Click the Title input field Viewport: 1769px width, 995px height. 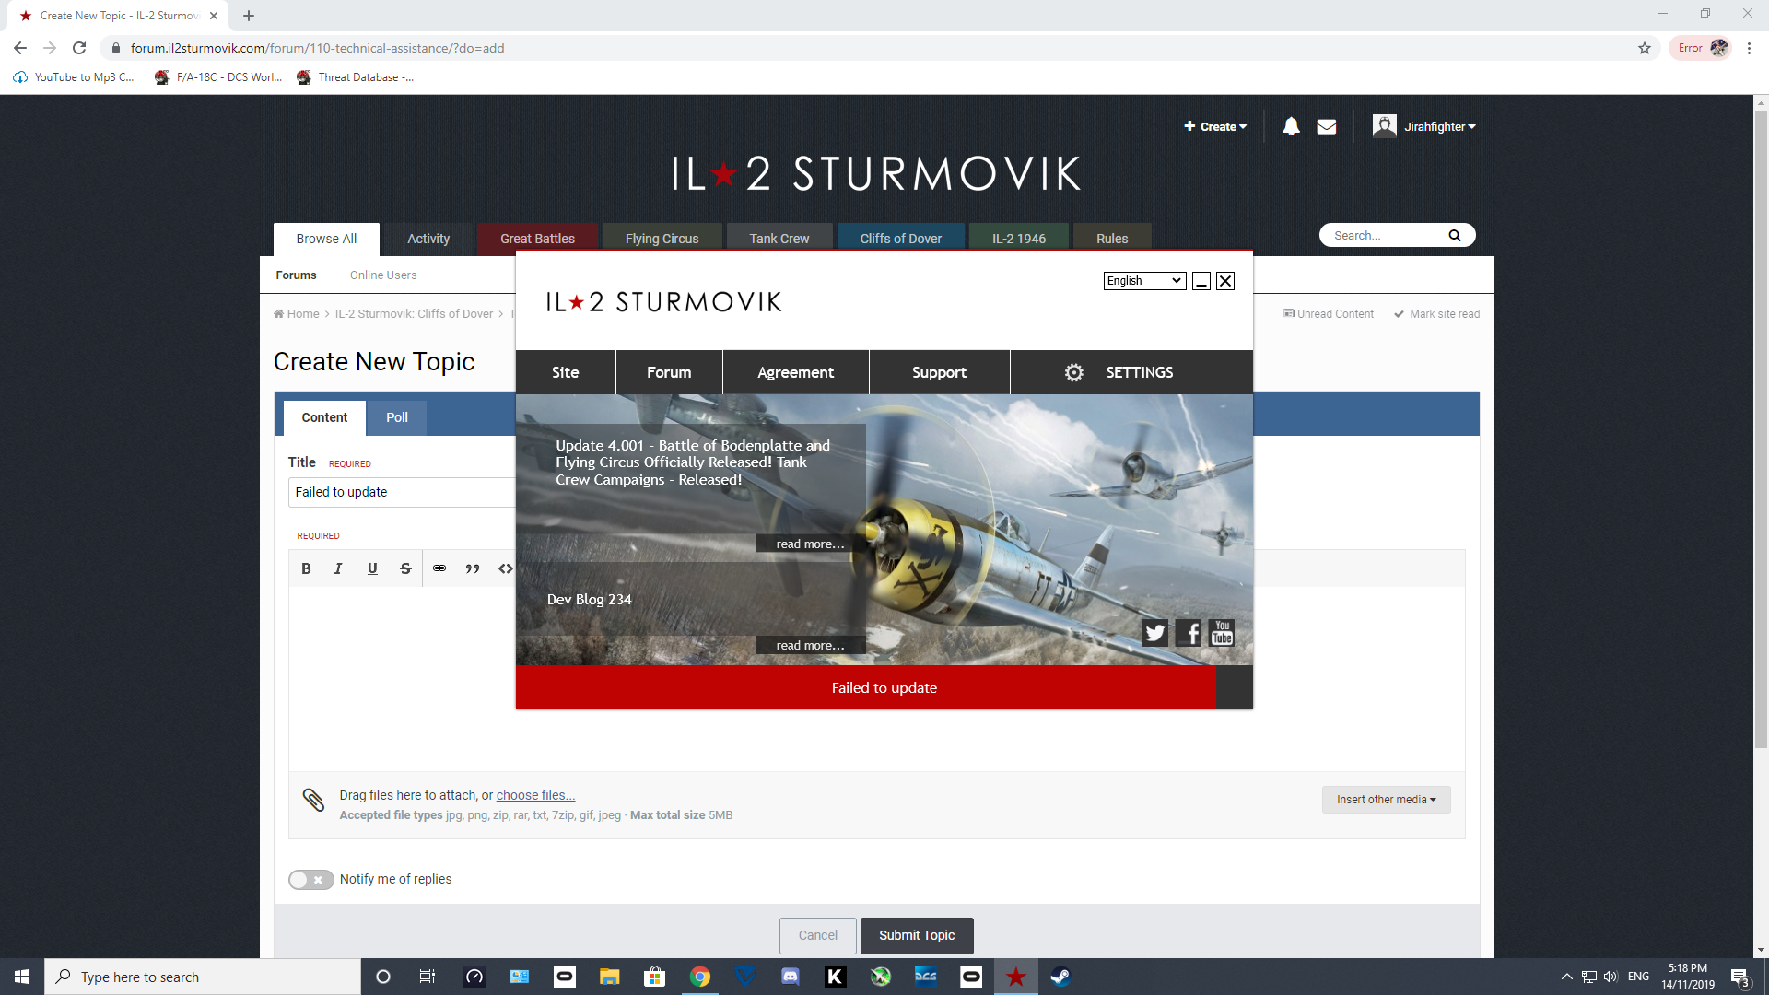click(402, 492)
